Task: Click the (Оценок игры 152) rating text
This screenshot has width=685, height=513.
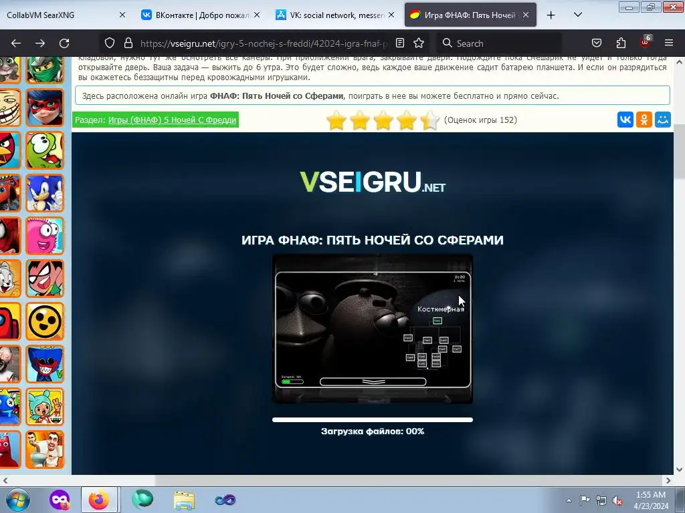Action: pyautogui.click(x=480, y=120)
